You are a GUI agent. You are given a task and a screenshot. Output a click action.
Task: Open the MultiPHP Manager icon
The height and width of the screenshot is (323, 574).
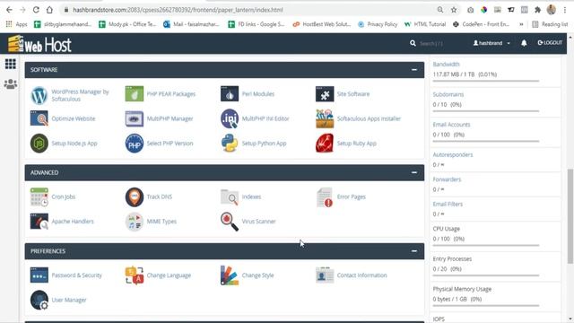coord(135,118)
